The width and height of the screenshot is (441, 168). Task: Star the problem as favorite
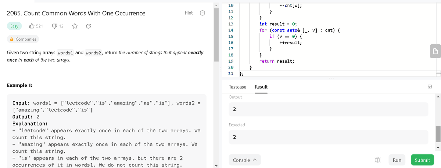point(75,26)
